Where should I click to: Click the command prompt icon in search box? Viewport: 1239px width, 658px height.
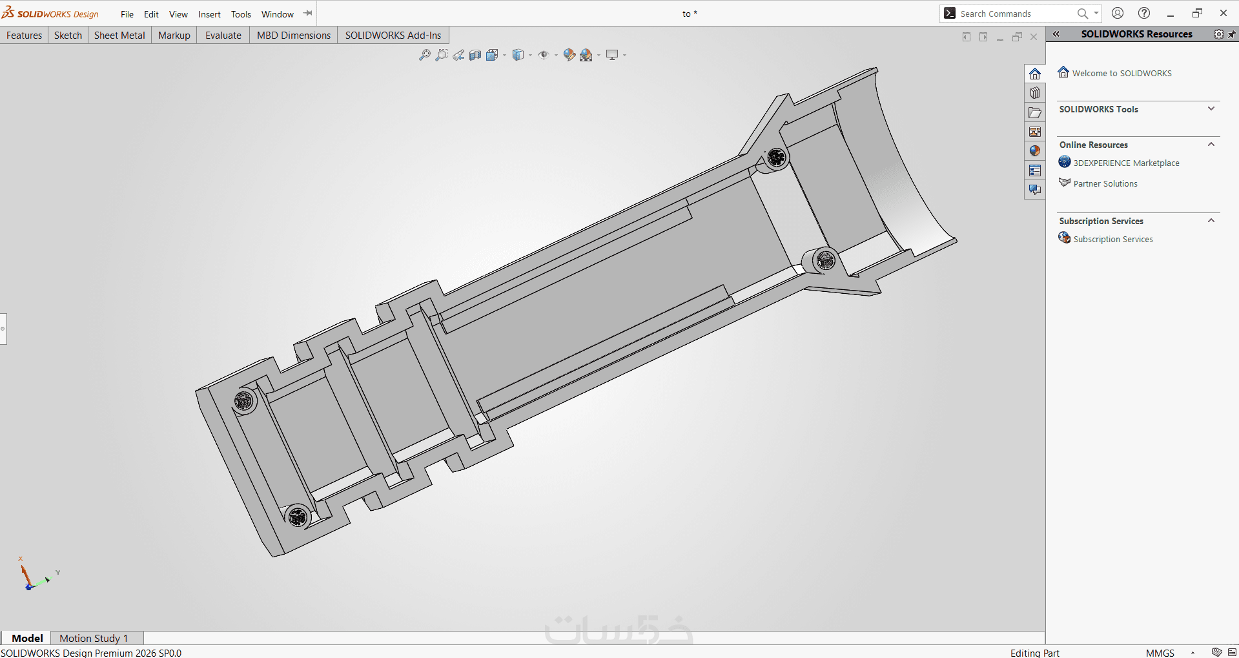[x=950, y=14]
